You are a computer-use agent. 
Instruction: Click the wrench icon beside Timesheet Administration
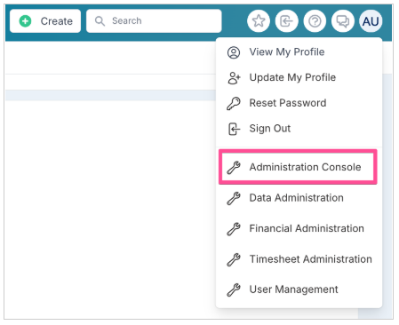[x=234, y=260]
